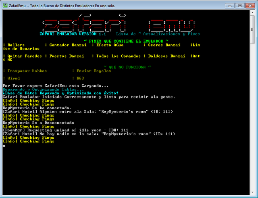
Task: Minimize the ZafariEmu window
Action: pyautogui.click(x=230, y=6)
